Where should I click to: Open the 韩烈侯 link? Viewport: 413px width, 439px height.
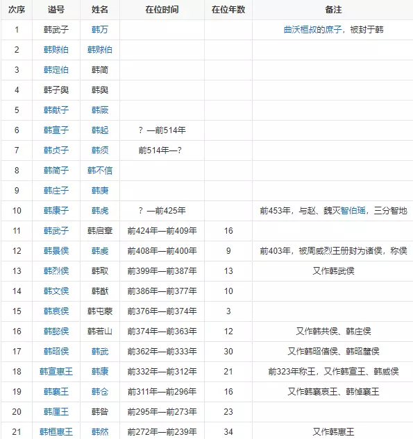(56, 271)
